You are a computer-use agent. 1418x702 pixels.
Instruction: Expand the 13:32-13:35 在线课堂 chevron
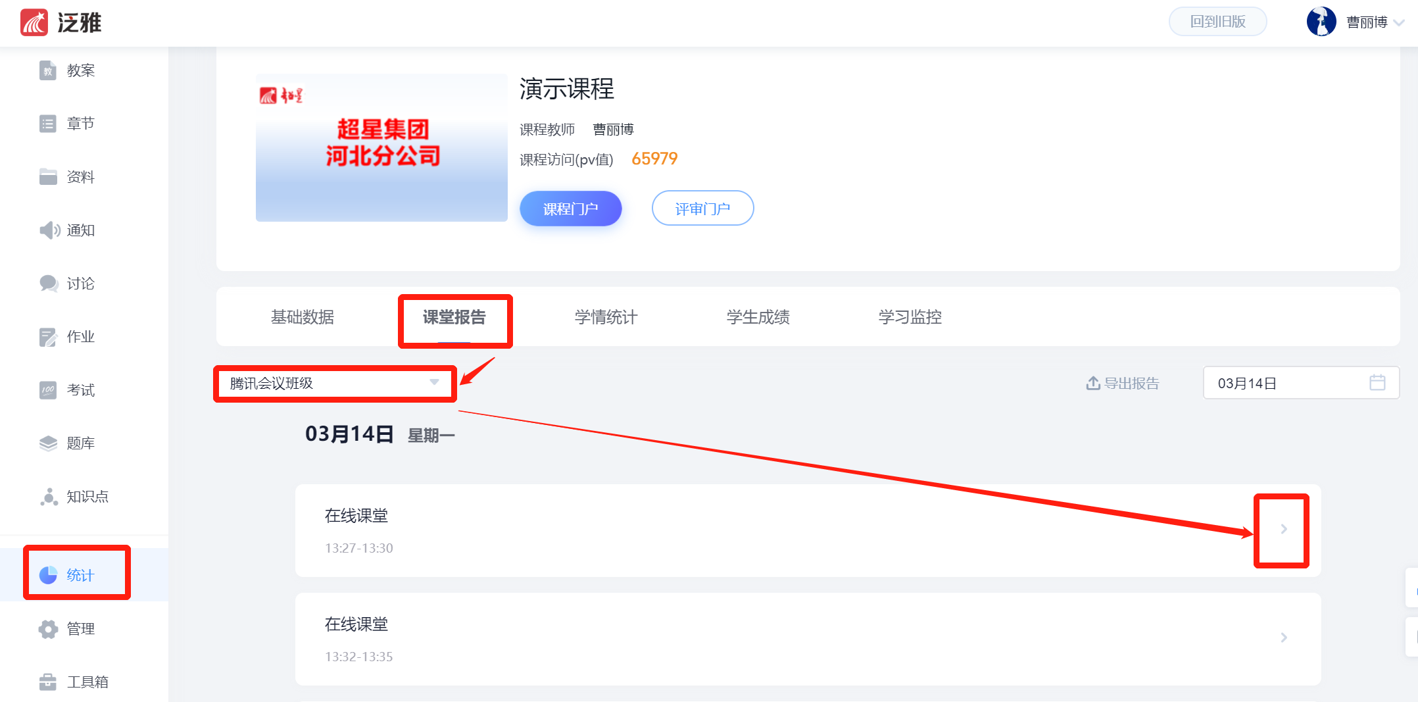coord(1283,638)
